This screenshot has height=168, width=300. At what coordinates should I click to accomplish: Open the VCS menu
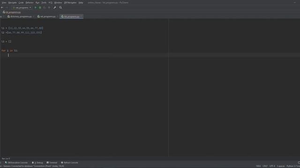pos(50,3)
